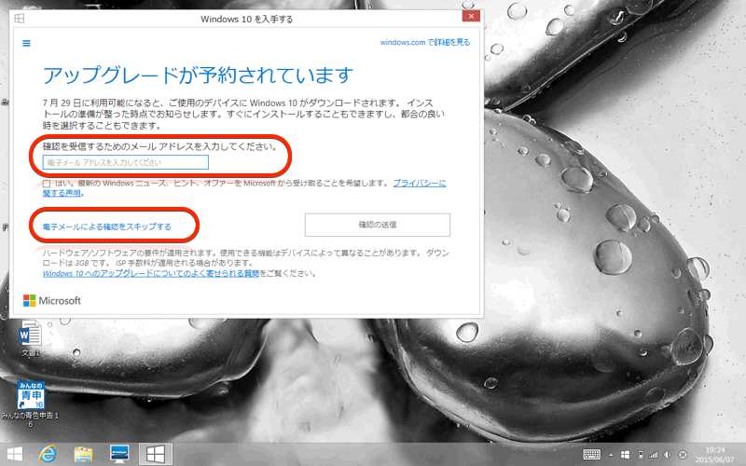
Task: Open the プライバシーに関する声明 link
Action: [419, 184]
